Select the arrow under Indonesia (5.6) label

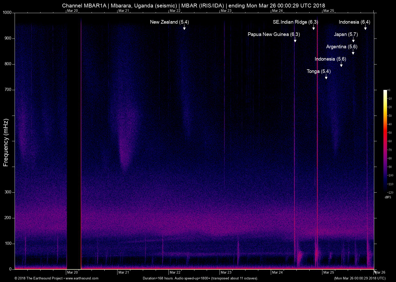click(341, 64)
